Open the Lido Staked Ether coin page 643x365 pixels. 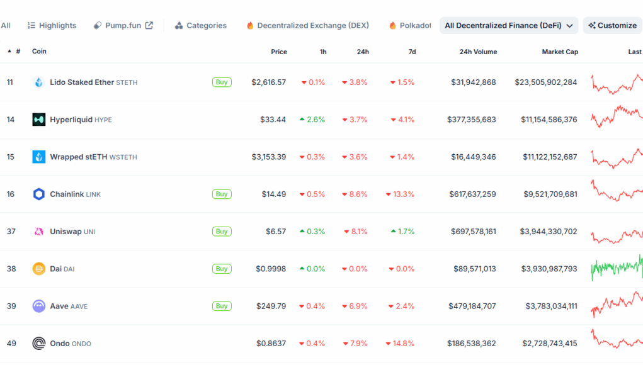(93, 82)
